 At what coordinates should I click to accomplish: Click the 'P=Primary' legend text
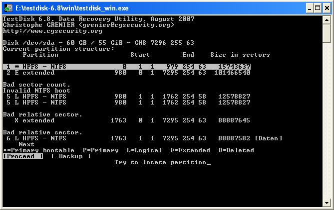click(x=100, y=150)
